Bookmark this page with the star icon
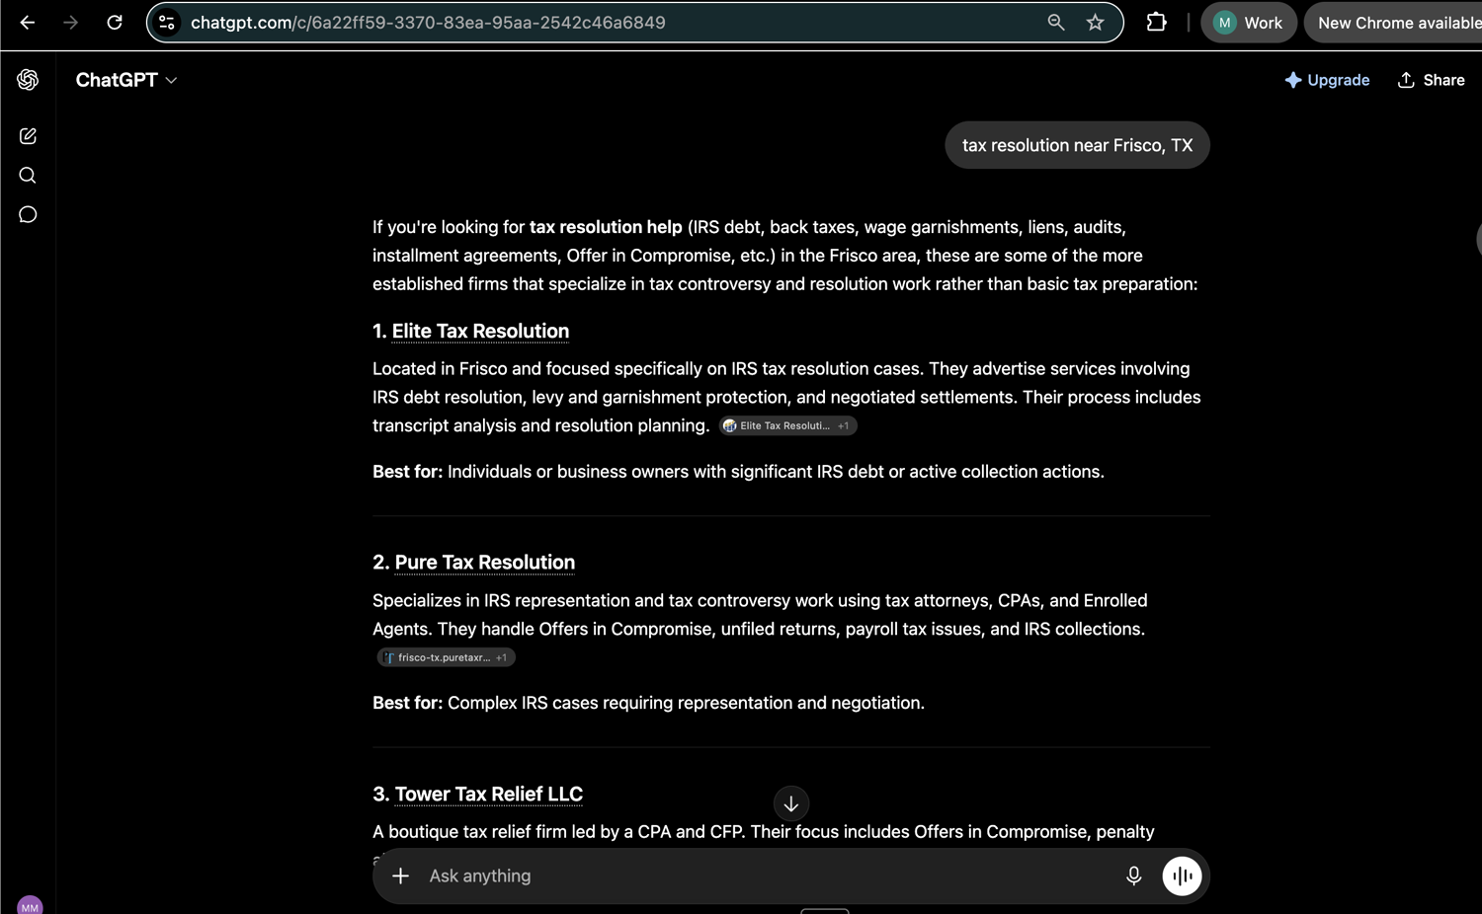Viewport: 1482px width, 914px height. [1095, 23]
